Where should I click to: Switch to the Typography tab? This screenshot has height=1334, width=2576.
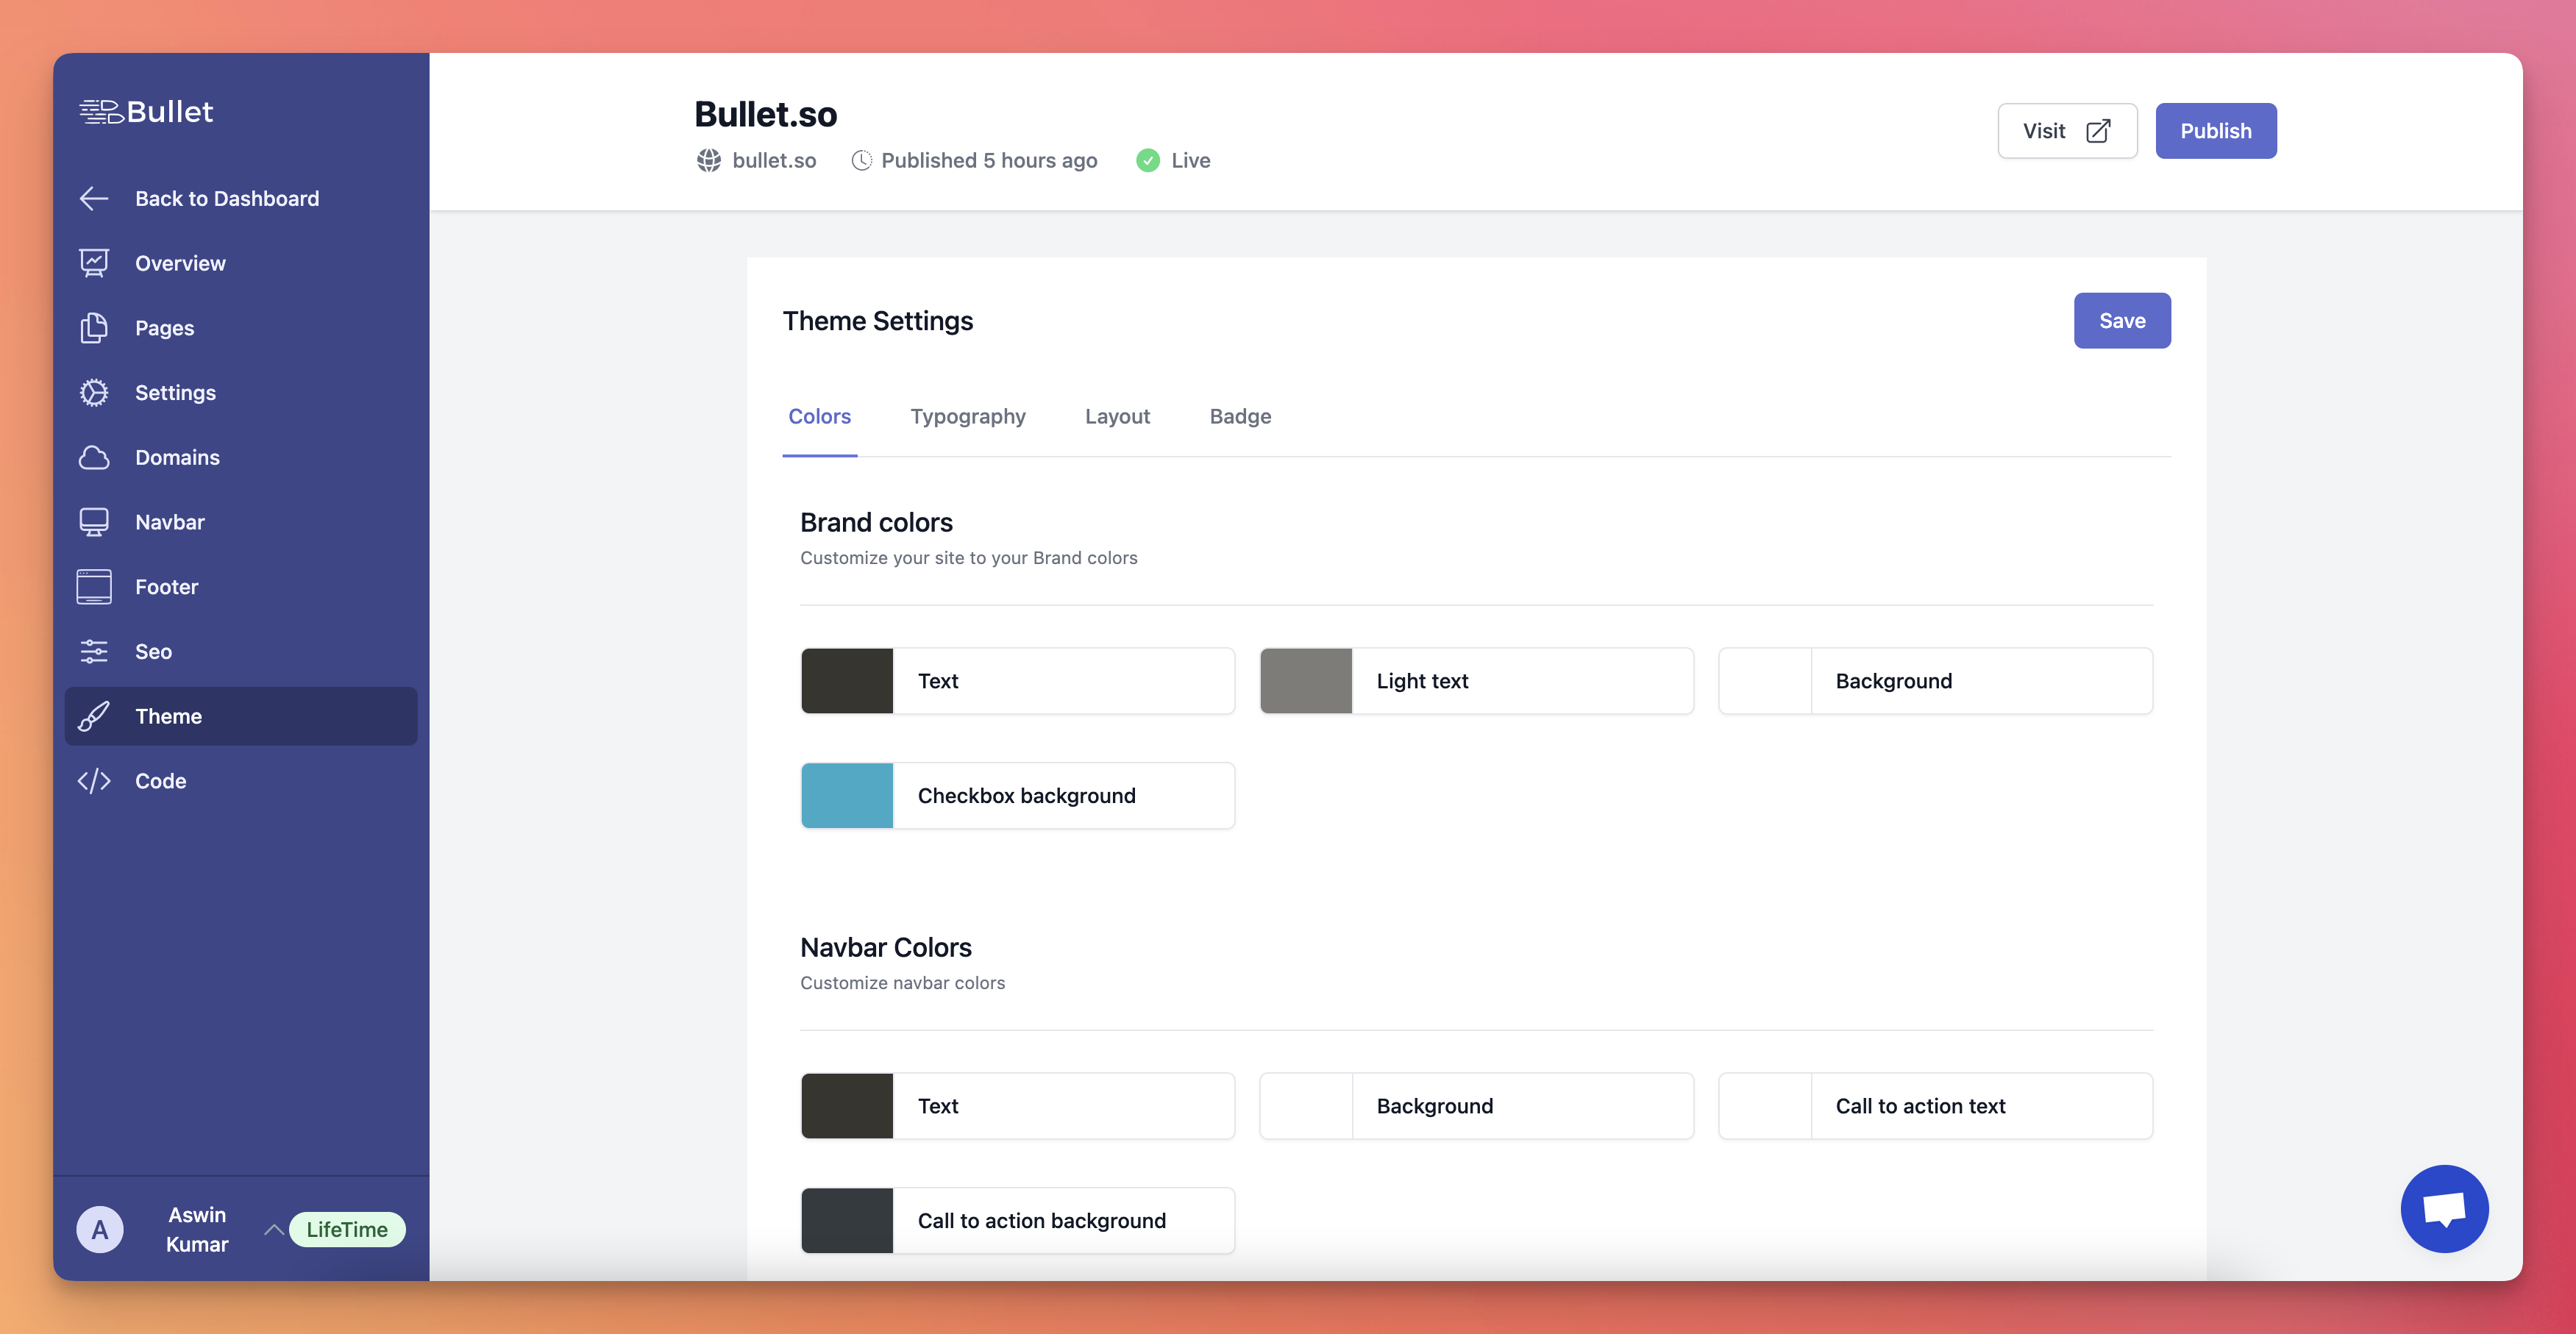coord(967,416)
